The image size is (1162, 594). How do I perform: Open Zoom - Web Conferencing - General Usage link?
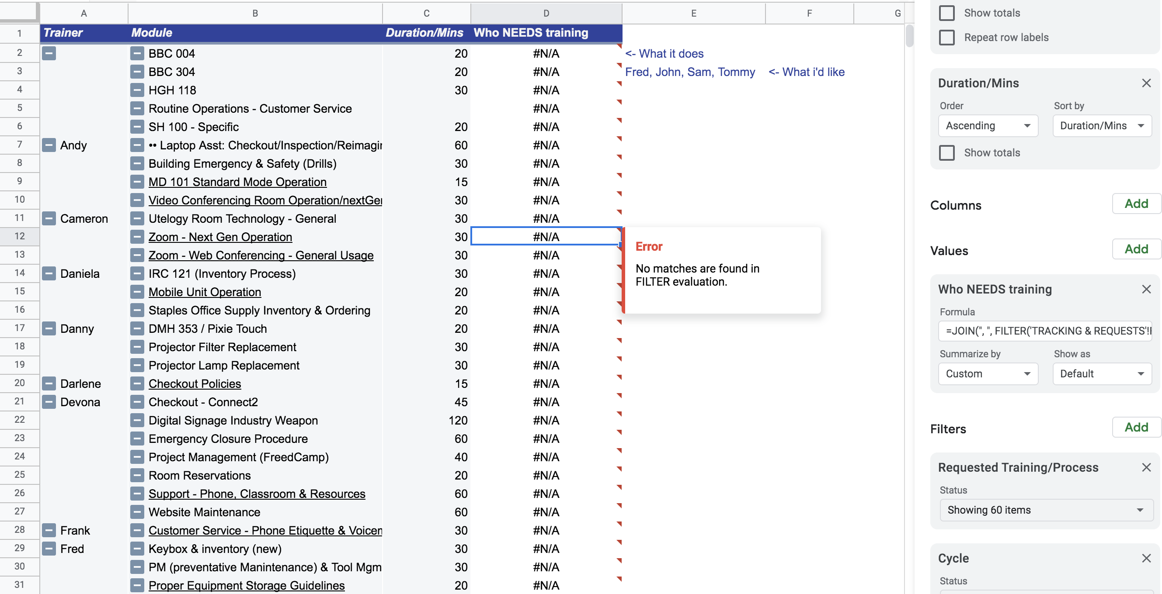[x=261, y=256]
